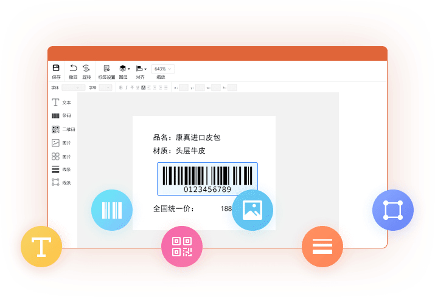Set text alignment to justify

[166, 88]
